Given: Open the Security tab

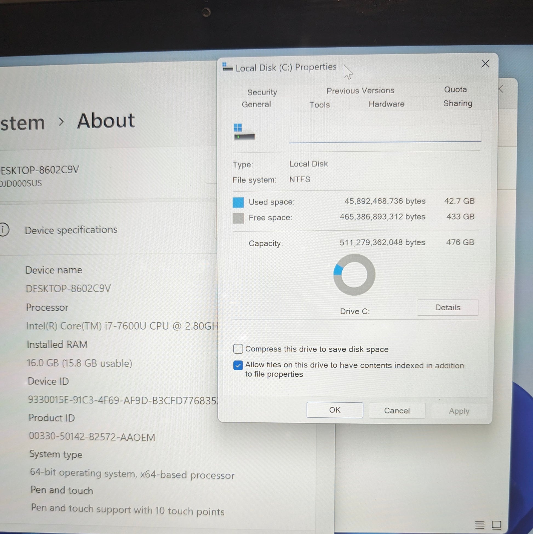Looking at the screenshot, I should click(262, 92).
